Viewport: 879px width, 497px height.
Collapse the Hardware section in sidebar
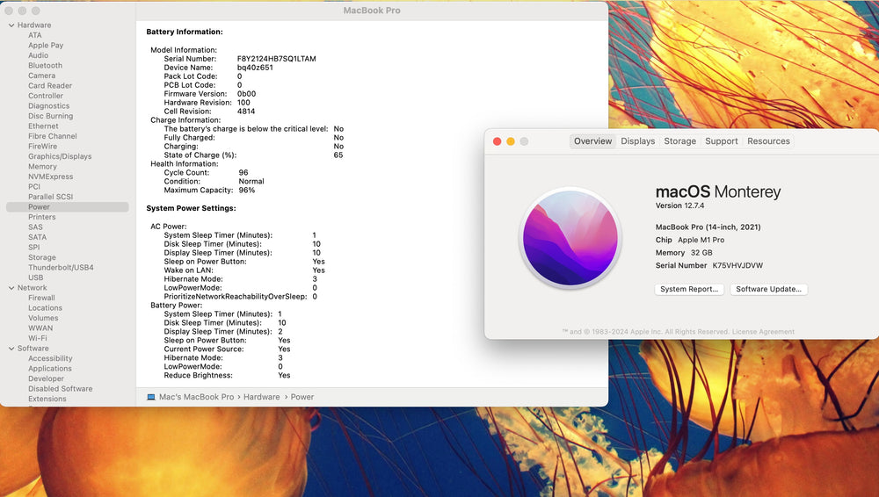[x=11, y=25]
